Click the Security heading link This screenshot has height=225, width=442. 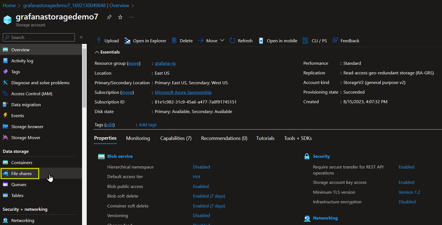tap(321, 156)
